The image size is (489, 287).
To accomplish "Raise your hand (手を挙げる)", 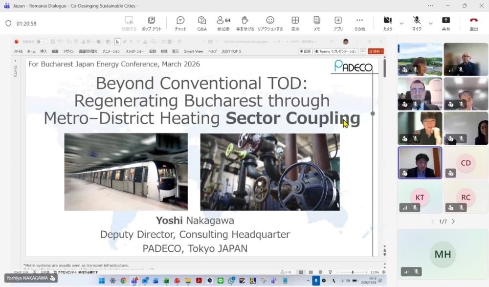I will 245,23.
